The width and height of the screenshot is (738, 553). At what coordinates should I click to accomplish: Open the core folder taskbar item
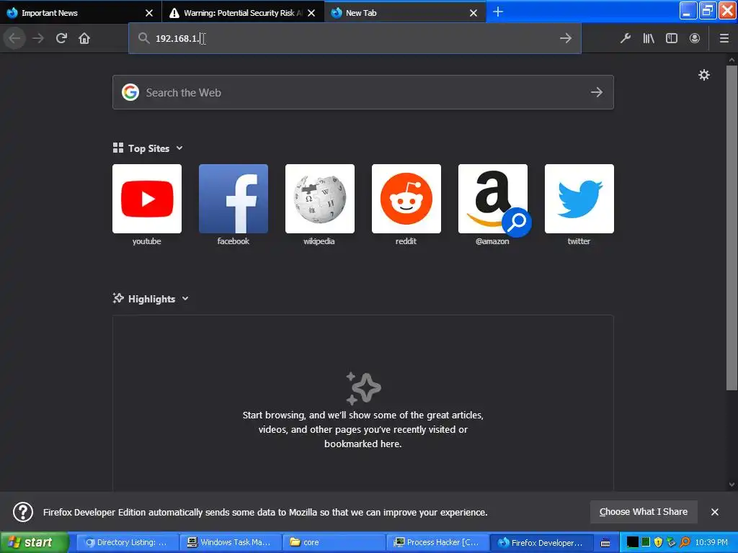point(334,542)
